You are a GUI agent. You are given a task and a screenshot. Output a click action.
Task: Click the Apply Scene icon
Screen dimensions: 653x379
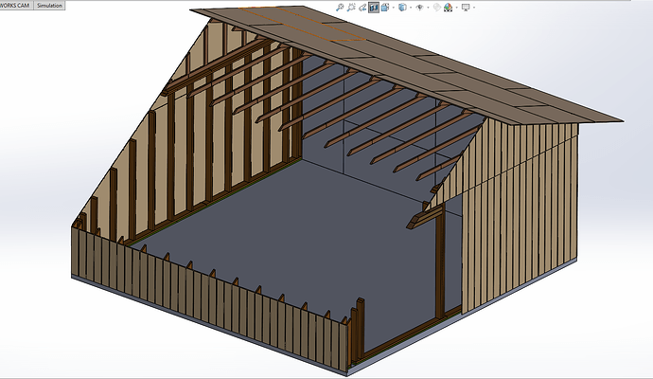pos(448,7)
